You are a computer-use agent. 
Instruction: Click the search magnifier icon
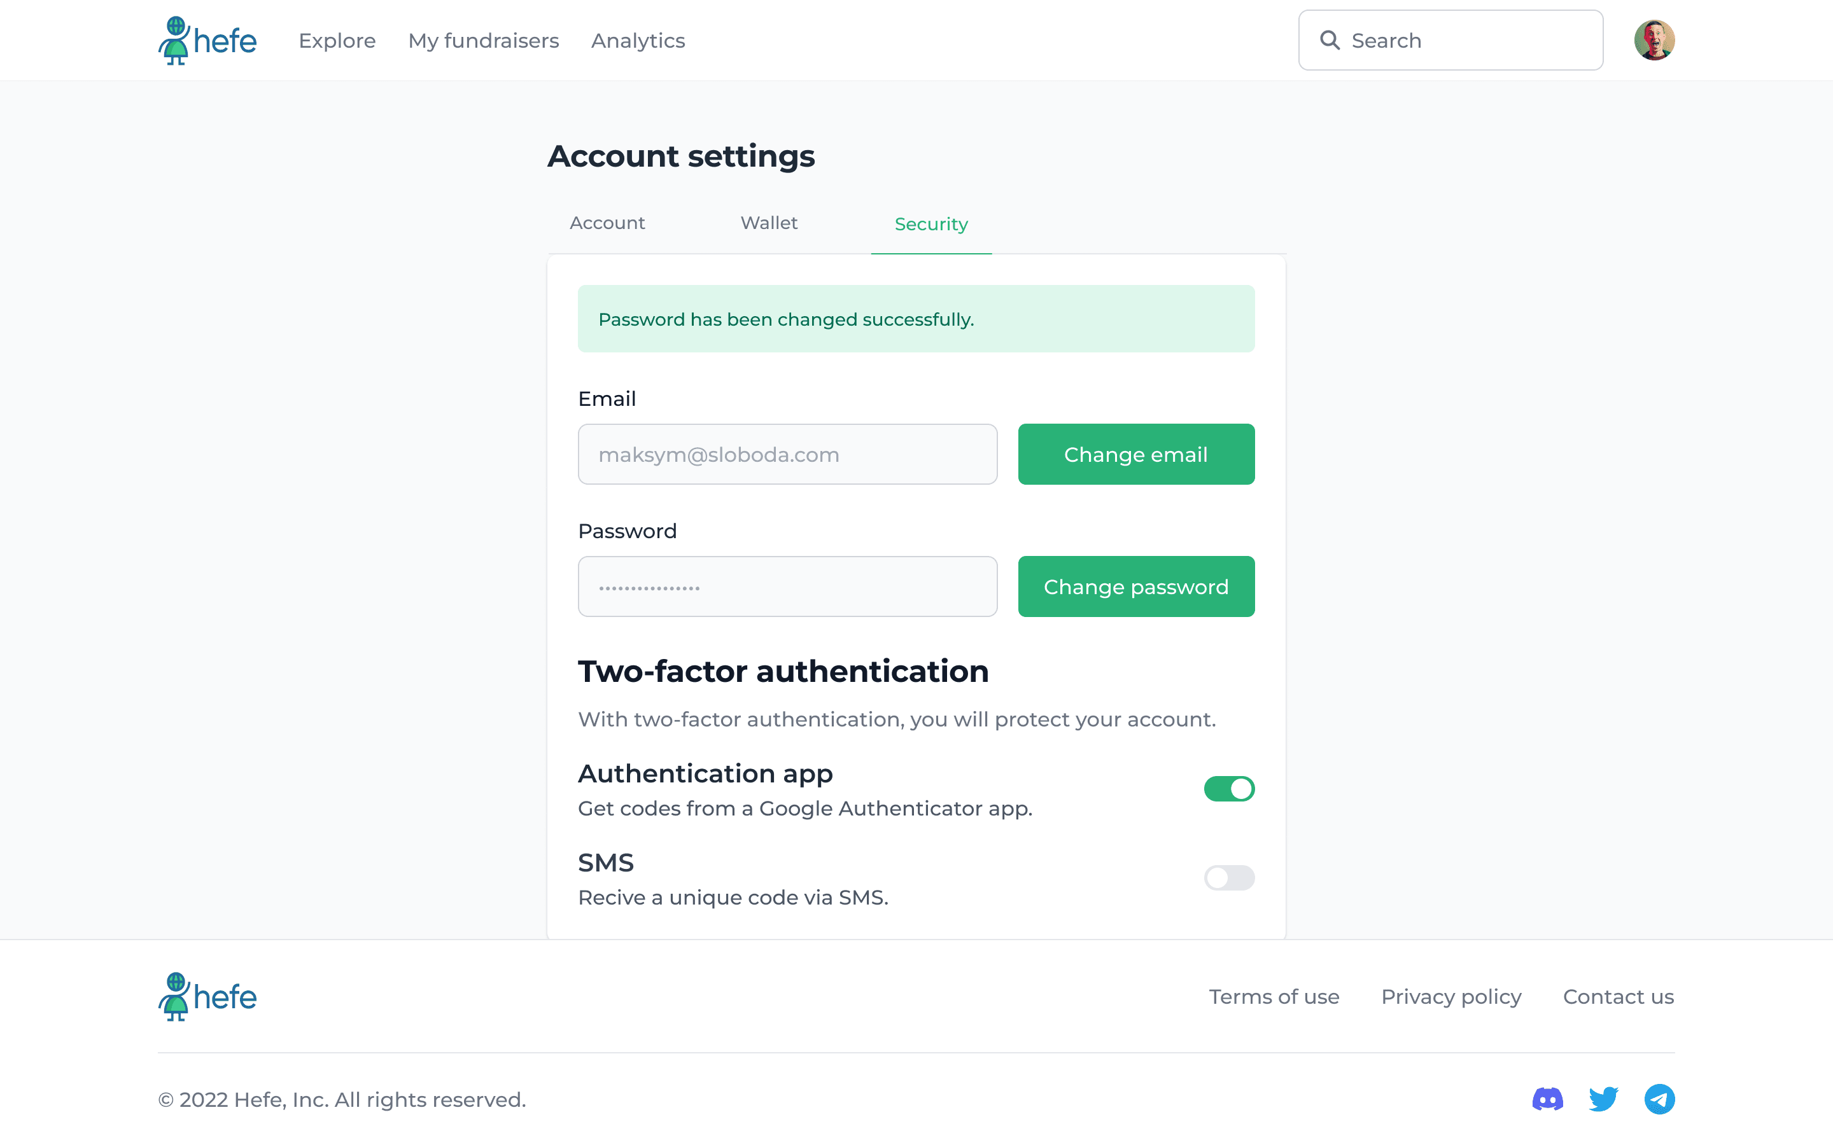[1330, 40]
